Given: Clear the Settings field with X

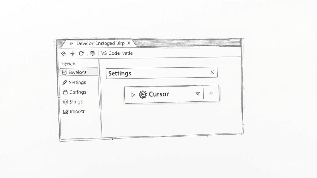Looking at the screenshot, I should [x=212, y=72].
